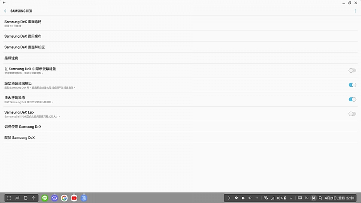Click the Samsung DeX Lab row title

(19, 112)
